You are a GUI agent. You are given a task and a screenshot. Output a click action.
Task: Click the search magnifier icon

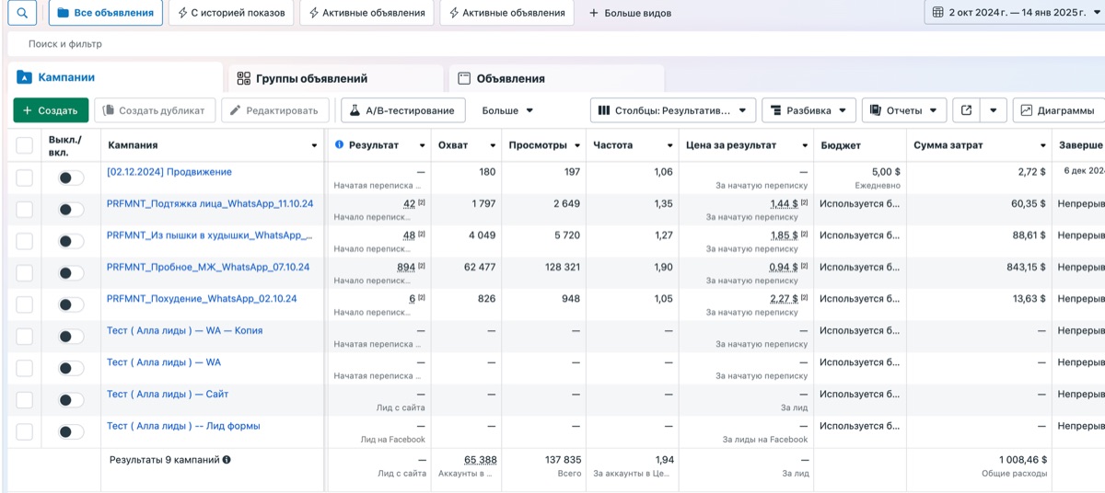coord(22,13)
